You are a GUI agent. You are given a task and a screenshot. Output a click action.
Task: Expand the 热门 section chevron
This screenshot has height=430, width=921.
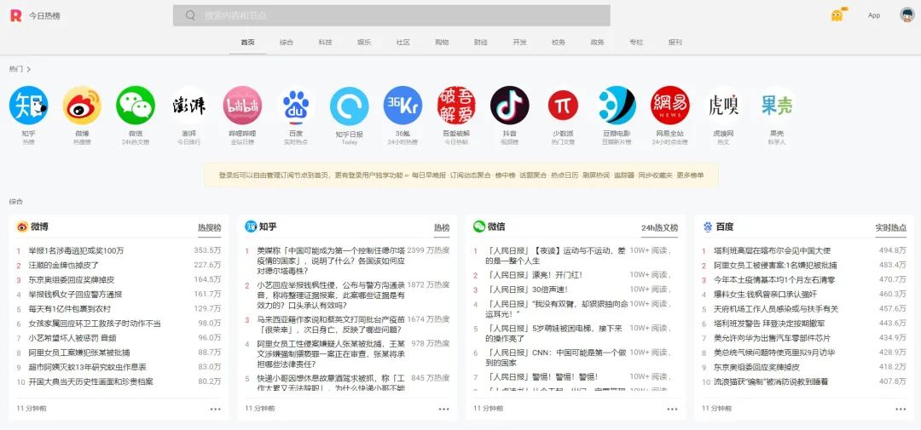click(x=29, y=69)
